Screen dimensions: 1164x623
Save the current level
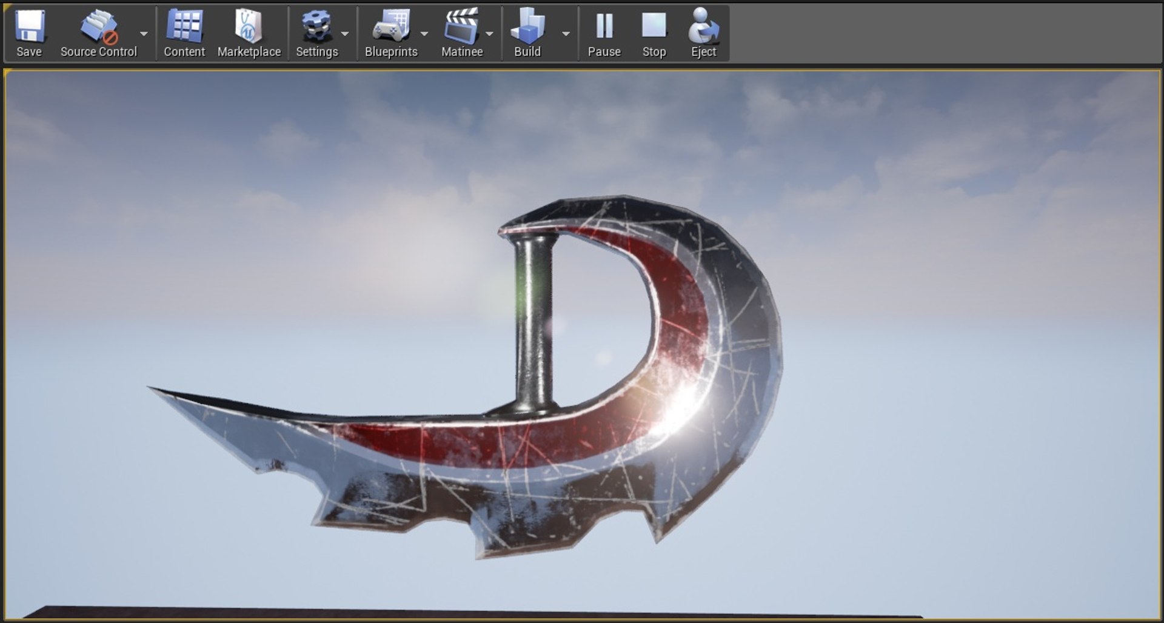29,34
